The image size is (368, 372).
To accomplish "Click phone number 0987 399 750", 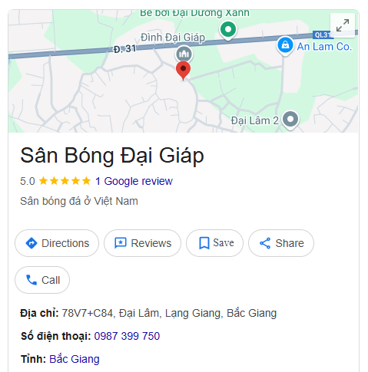I will tap(127, 336).
